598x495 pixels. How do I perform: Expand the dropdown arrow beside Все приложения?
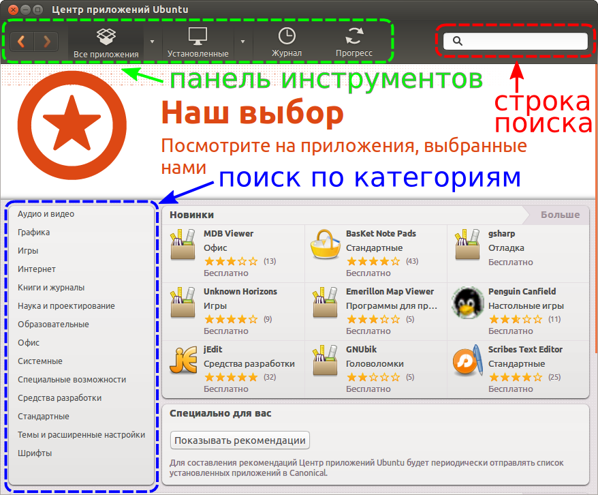coord(152,42)
